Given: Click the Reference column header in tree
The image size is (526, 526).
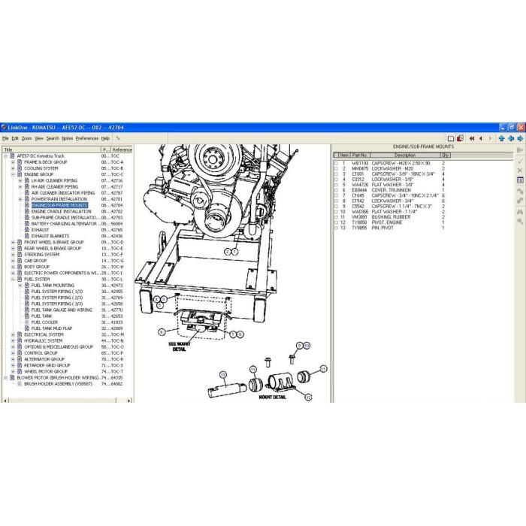Looking at the screenshot, I should pyautogui.click(x=122, y=150).
